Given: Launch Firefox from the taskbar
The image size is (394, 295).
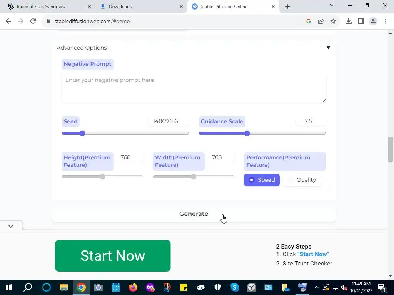Looking at the screenshot, I should [x=133, y=287].
